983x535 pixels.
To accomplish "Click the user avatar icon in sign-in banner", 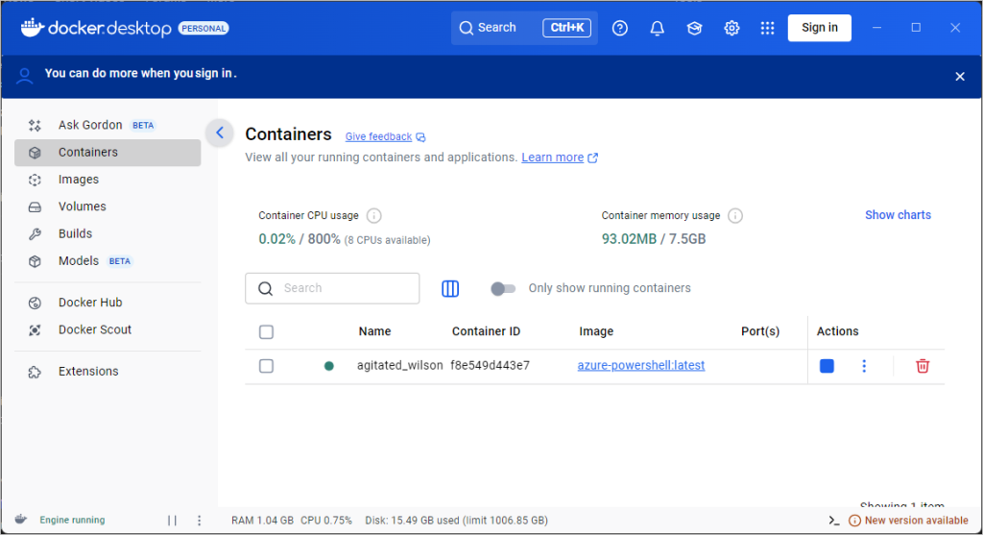I will pos(24,76).
